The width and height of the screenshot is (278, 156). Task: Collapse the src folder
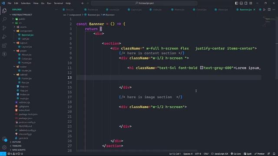(x=13, y=23)
